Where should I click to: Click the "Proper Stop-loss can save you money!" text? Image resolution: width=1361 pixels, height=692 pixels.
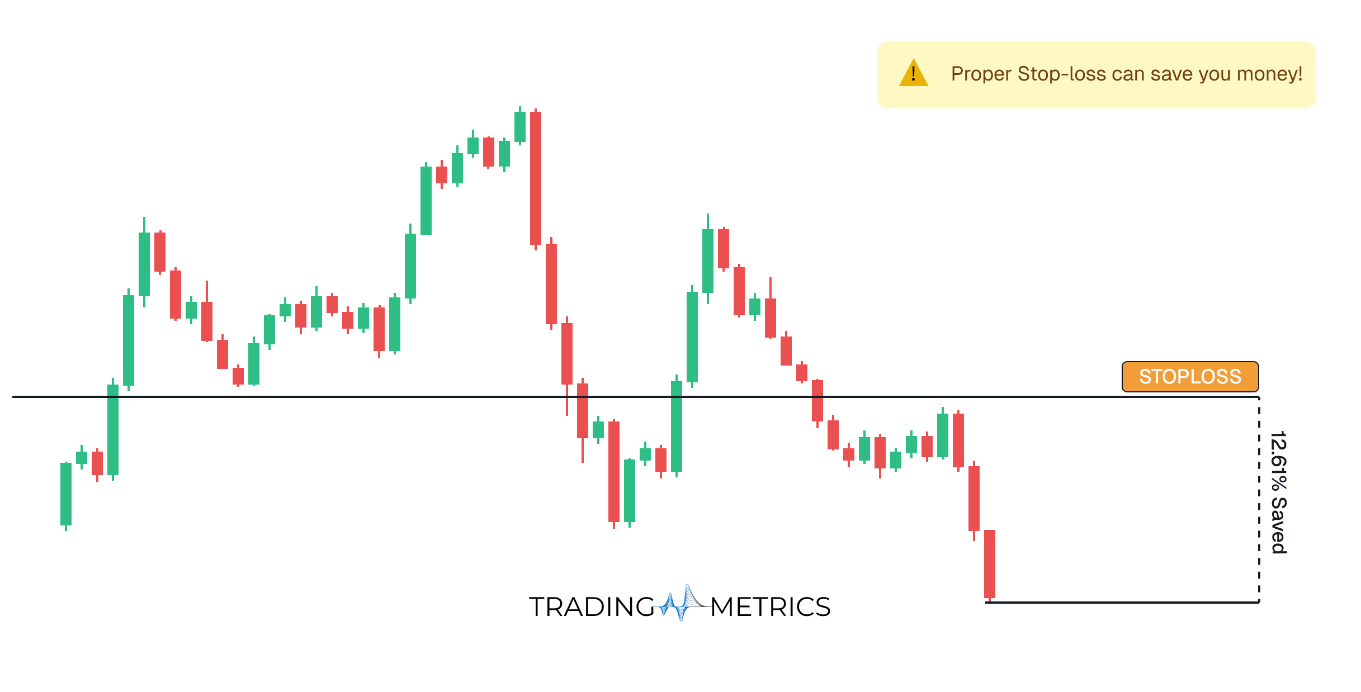(x=1126, y=74)
